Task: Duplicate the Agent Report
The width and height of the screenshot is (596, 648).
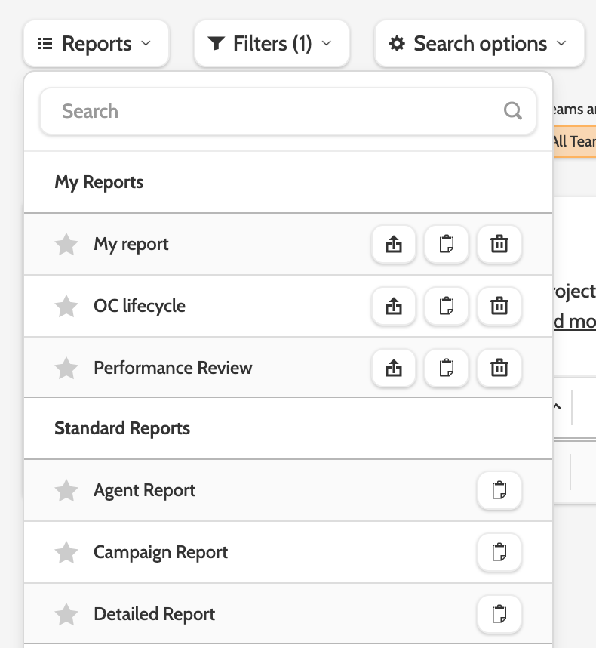Action: point(499,490)
